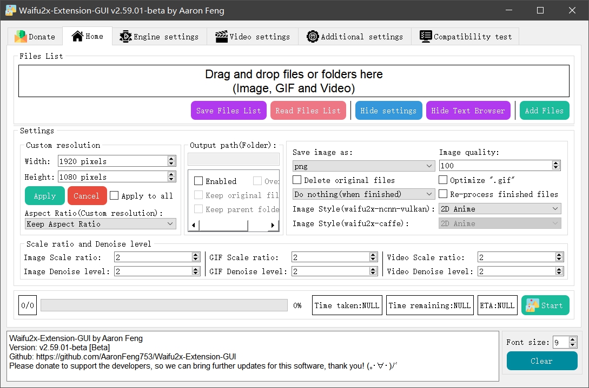Open the waifu2x-caffe Image Style dropdown
Image resolution: width=589 pixels, height=388 pixels.
point(500,223)
